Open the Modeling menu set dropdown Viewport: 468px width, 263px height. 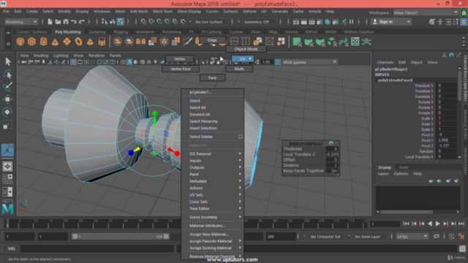coord(21,22)
